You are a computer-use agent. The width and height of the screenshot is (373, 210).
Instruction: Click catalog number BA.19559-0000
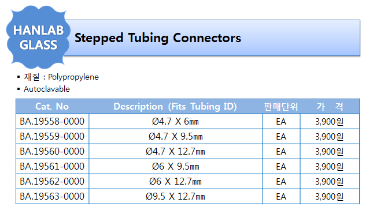pos(52,136)
